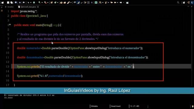Screen dimensions: 194x109
Task: Open the Forward history dropdown arrow
Action: click(123, 3)
